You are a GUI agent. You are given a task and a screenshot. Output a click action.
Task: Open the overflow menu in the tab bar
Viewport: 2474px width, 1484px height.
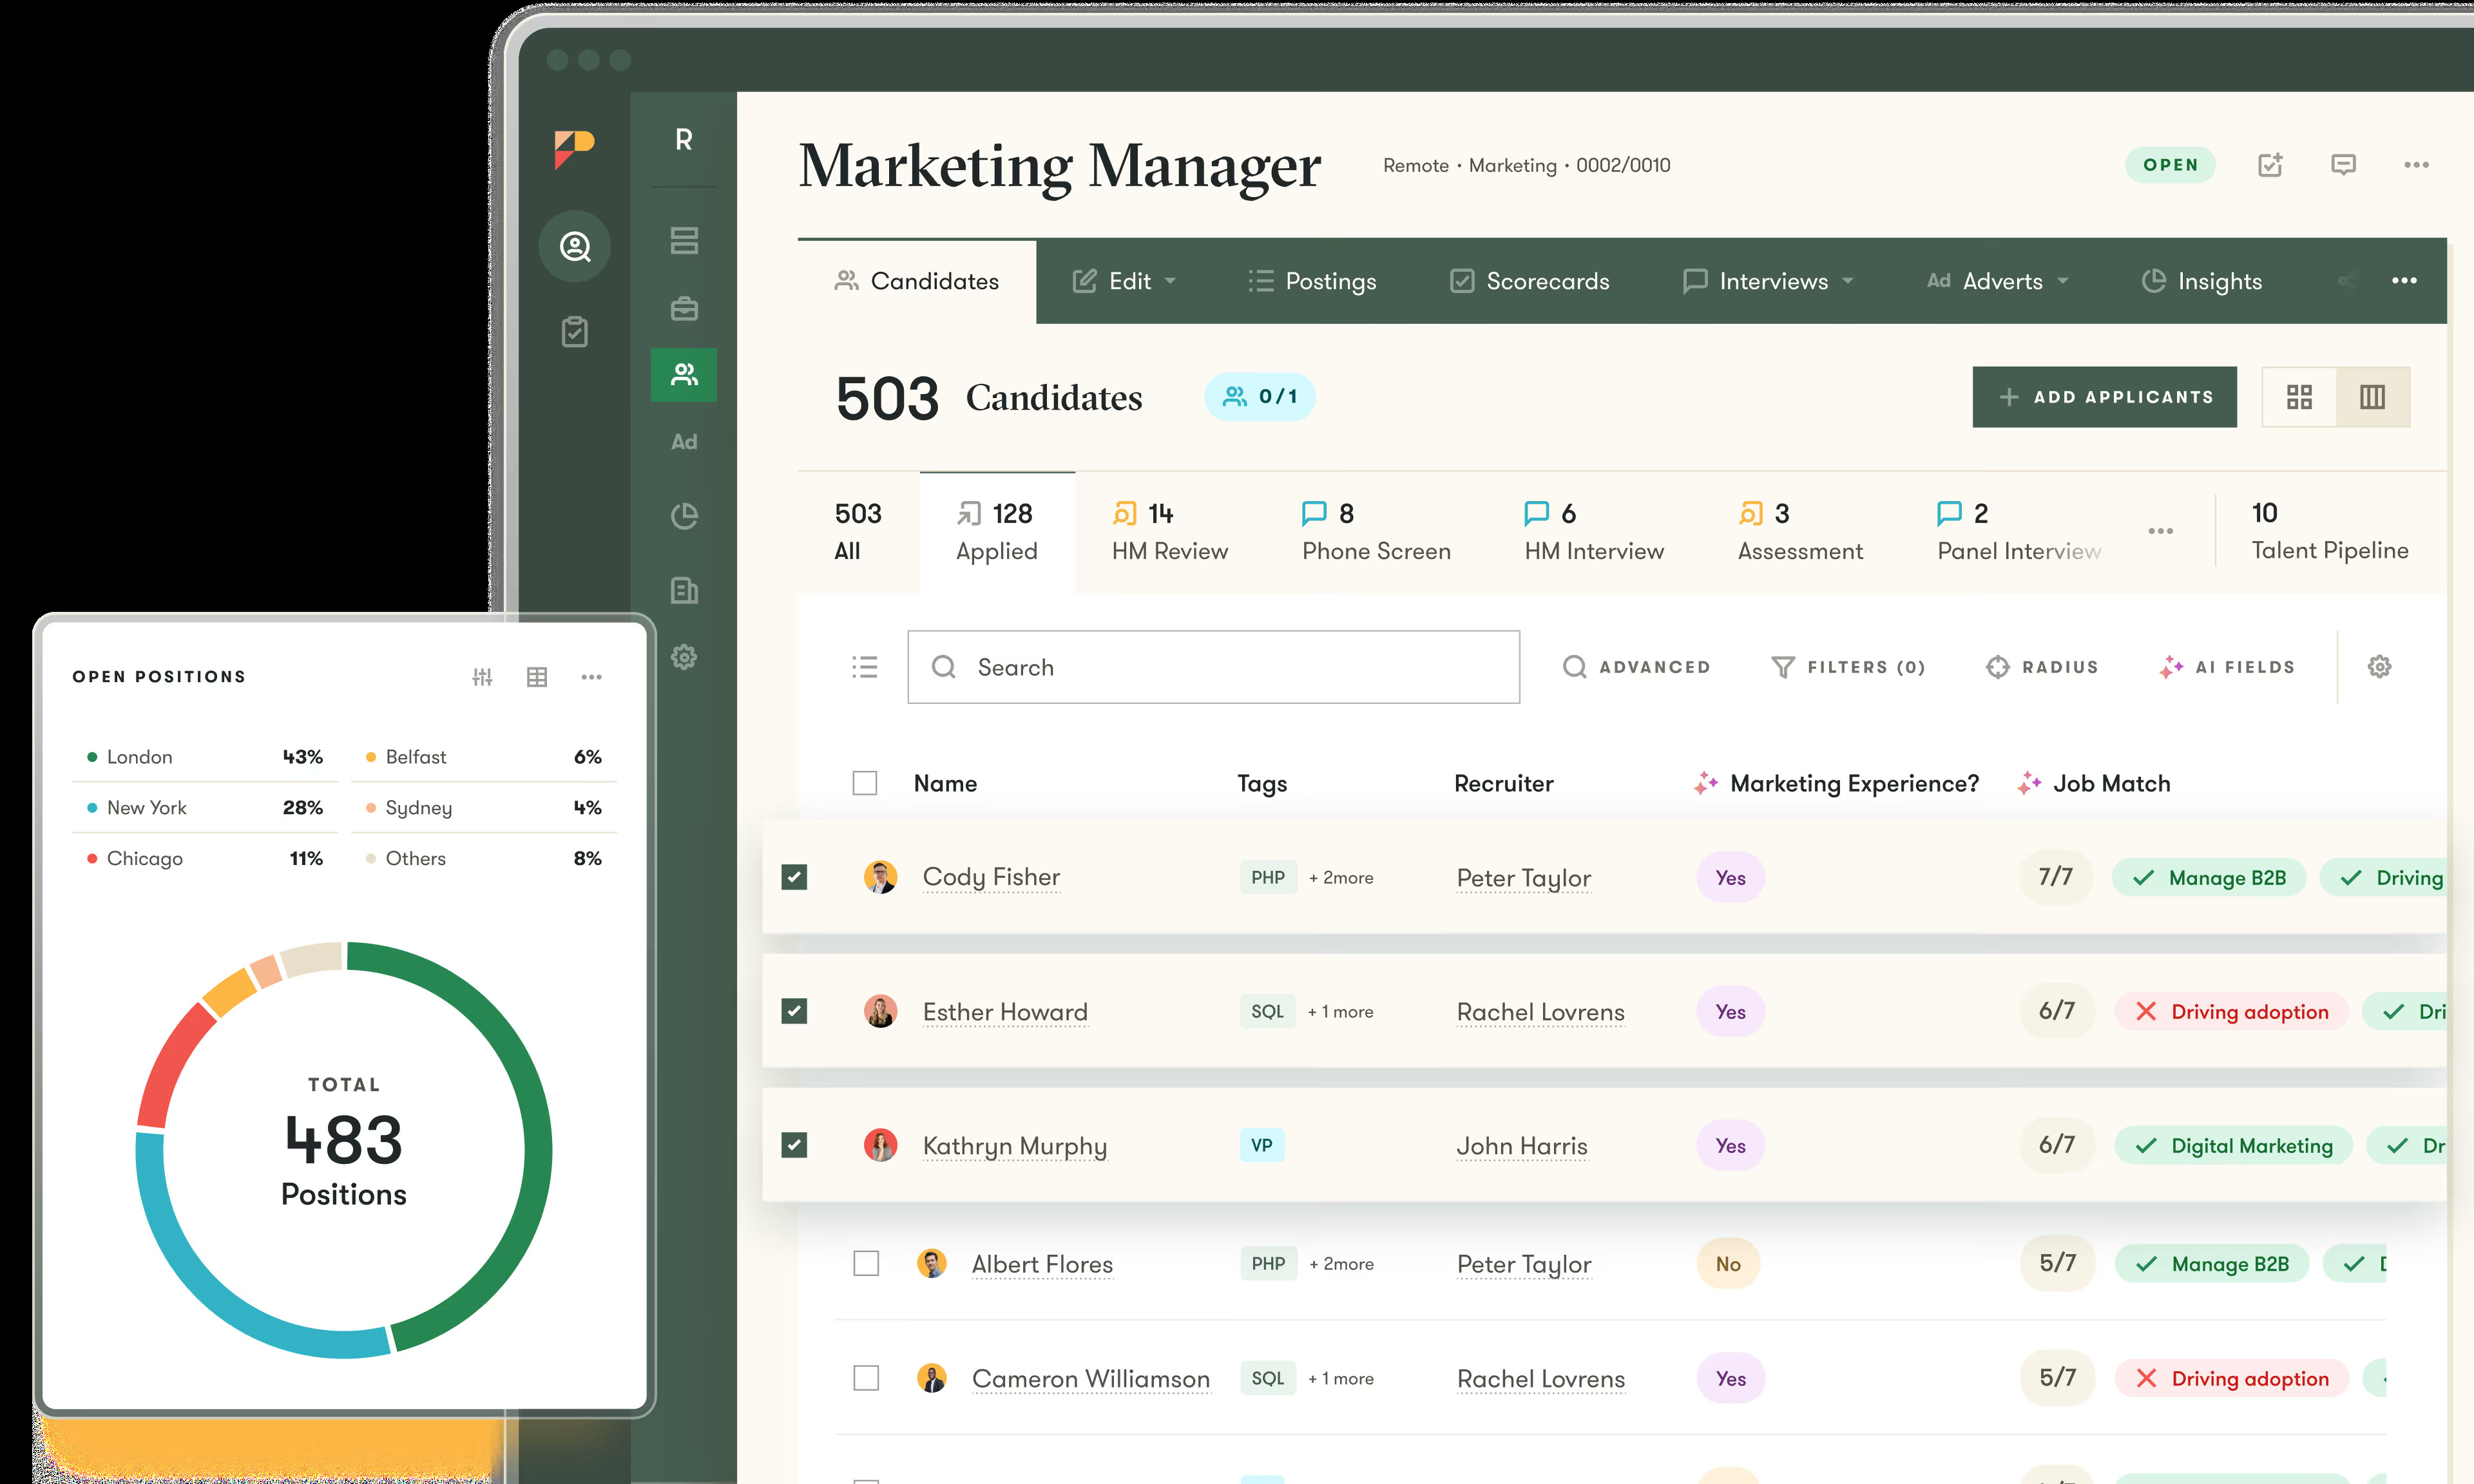[x=2405, y=281]
